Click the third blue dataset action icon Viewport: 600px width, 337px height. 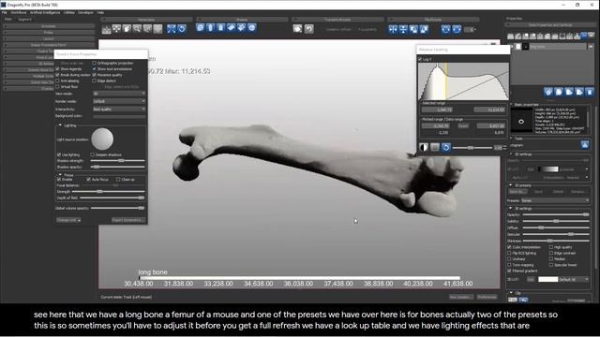569,92
